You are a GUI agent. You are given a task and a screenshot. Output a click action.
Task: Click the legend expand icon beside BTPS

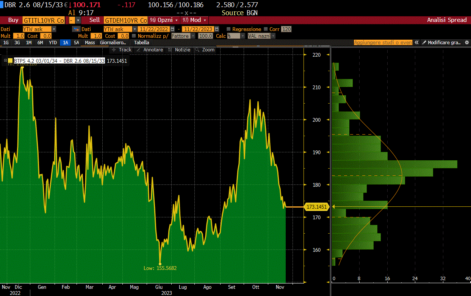pyautogui.click(x=5, y=60)
